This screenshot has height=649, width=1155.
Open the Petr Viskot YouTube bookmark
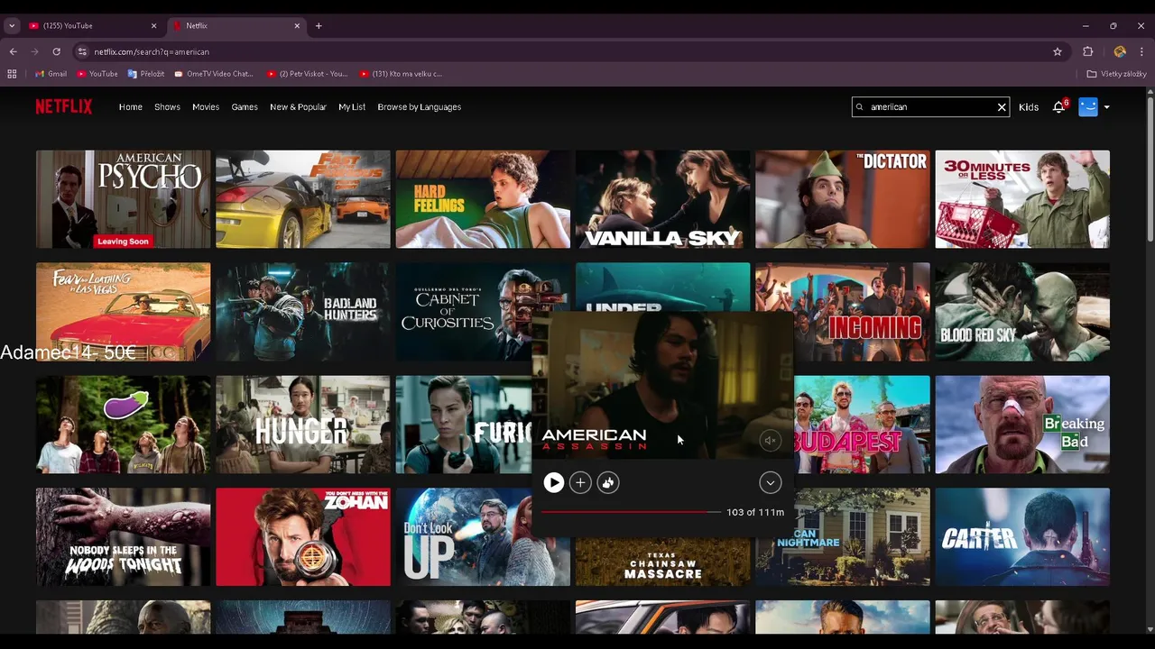(308, 74)
